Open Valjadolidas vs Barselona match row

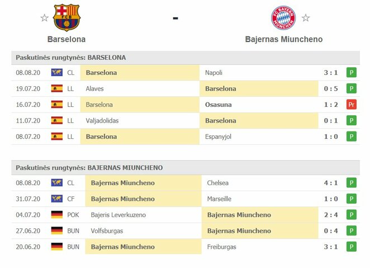point(184,120)
